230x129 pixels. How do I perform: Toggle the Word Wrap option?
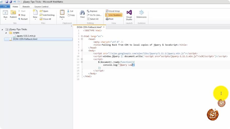[x=113, y=11]
